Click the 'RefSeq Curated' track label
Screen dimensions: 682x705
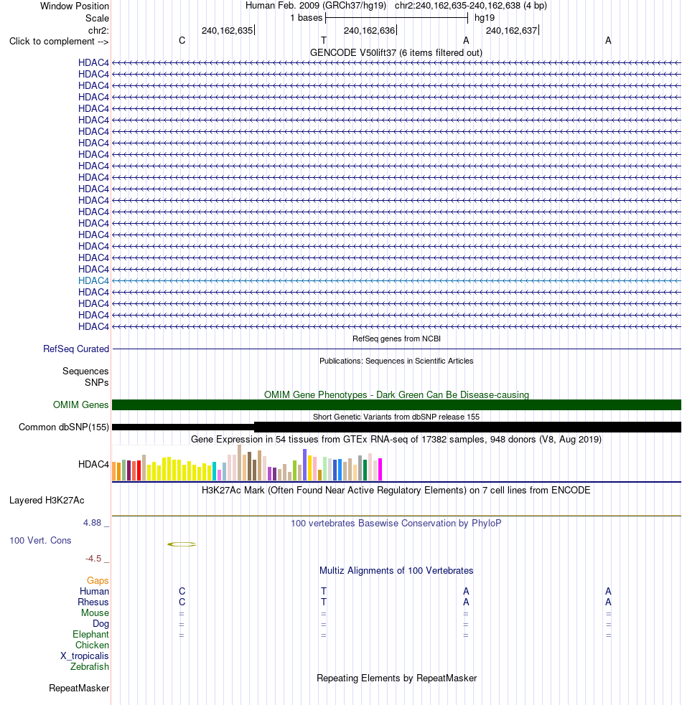(76, 349)
